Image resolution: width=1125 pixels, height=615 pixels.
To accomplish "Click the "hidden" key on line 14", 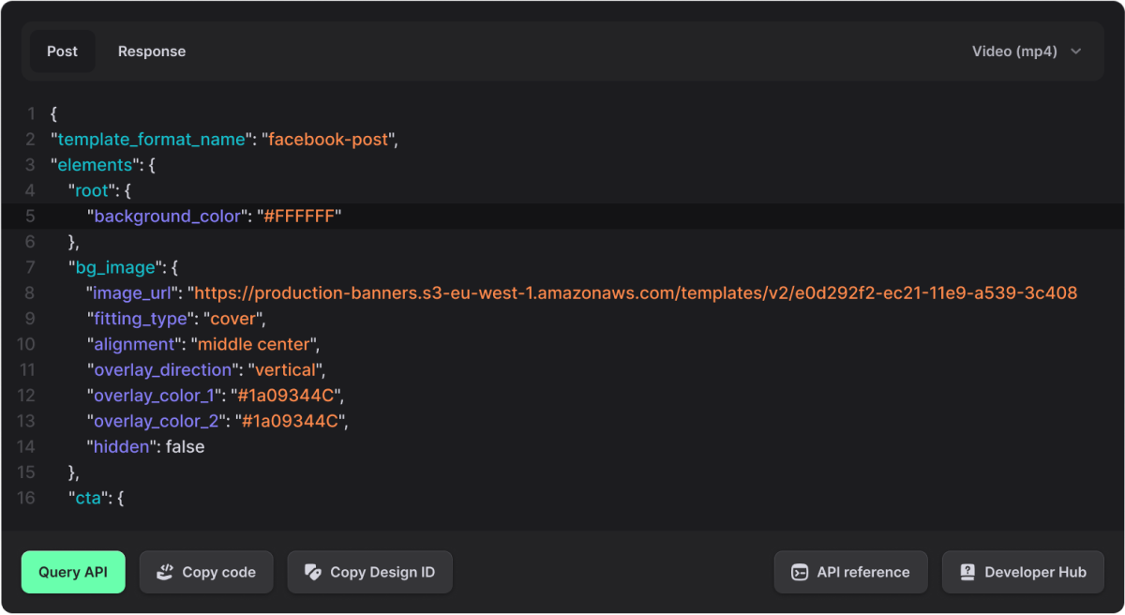I will point(122,447).
